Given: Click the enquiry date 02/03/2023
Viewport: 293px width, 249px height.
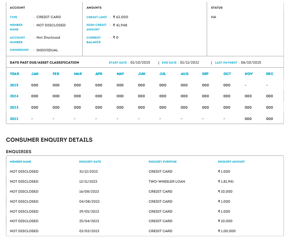Looking at the screenshot, I should [x=89, y=231].
